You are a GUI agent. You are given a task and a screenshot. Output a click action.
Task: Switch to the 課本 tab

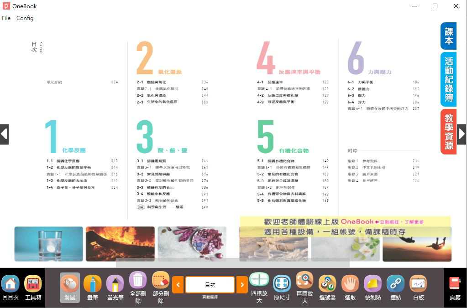click(449, 36)
